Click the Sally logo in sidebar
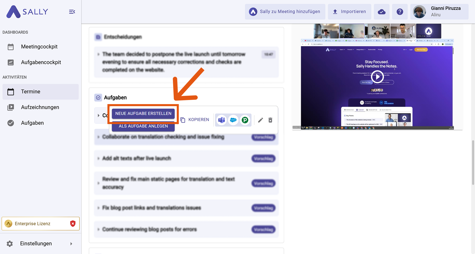Viewport: 475px width, 254px height. [x=27, y=12]
